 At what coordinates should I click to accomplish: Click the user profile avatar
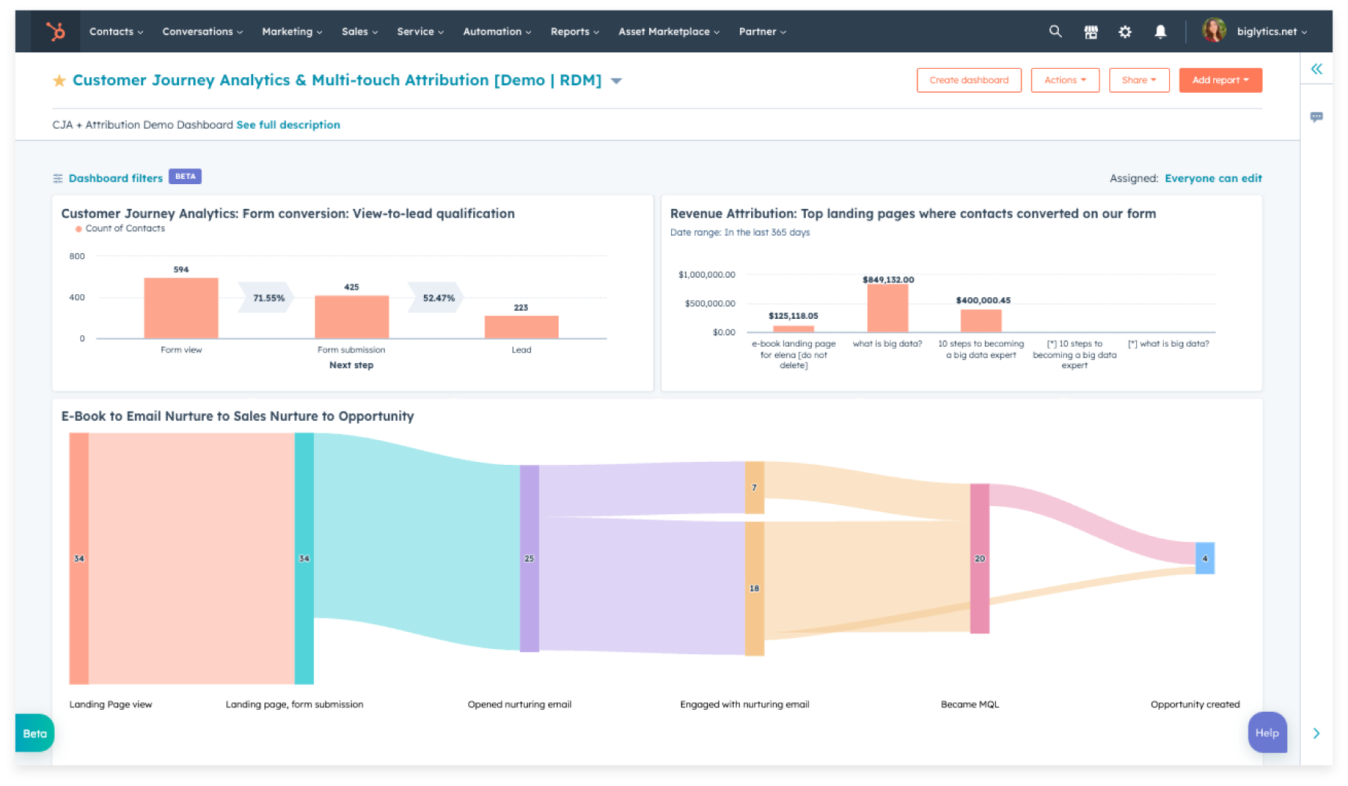1214,31
